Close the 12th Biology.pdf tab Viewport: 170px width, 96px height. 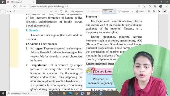click(x=34, y=2)
